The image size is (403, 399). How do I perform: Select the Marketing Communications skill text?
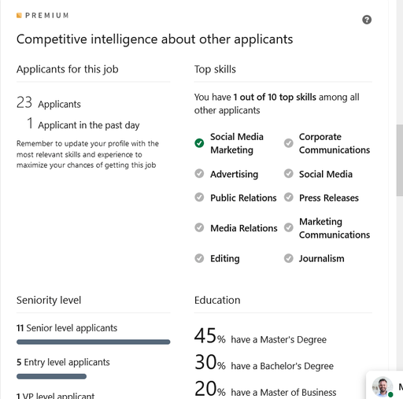coord(335,228)
